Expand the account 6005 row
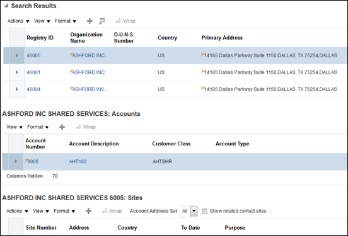This screenshot has width=348, height=236. (x=16, y=161)
